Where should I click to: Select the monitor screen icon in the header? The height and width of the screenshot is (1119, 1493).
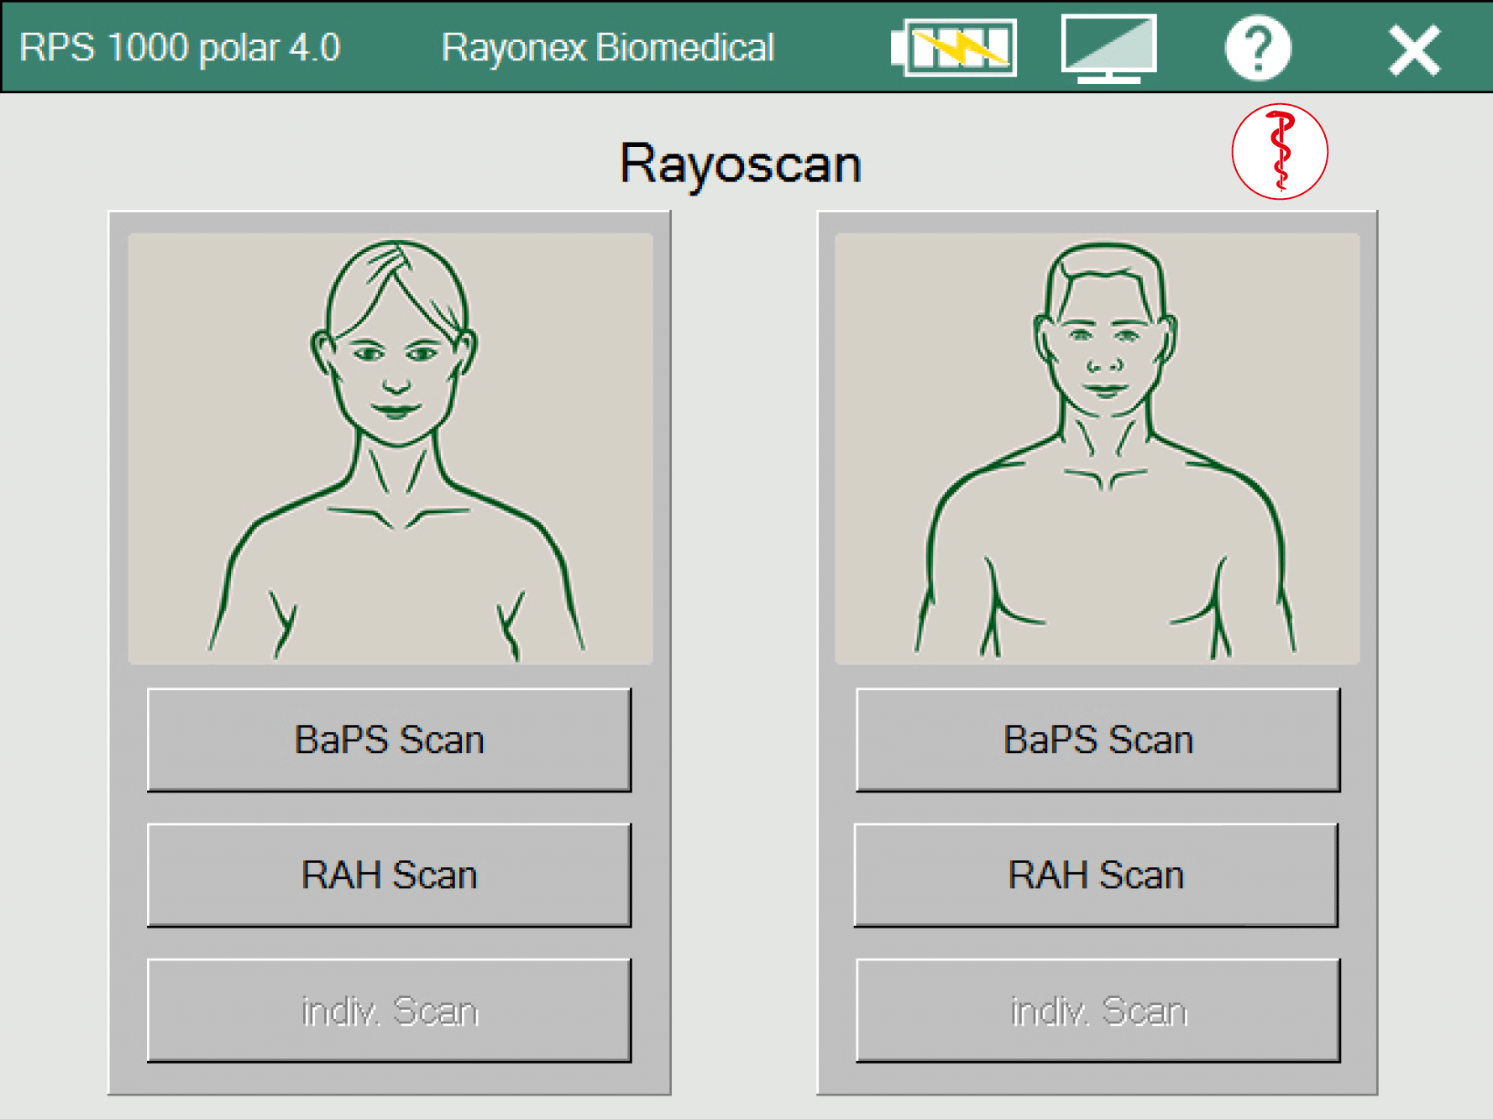1108,48
